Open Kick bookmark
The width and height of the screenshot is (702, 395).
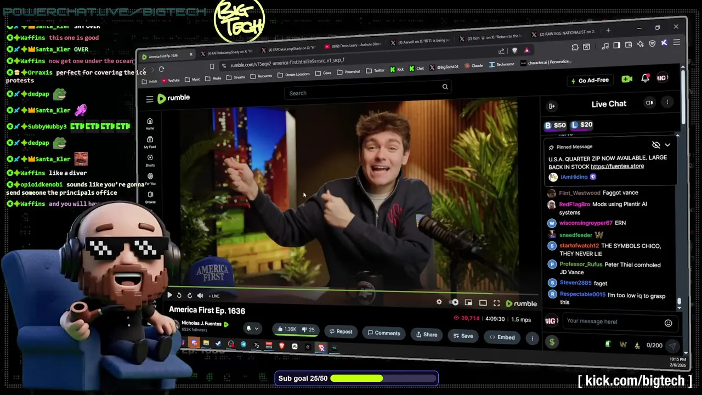397,69
